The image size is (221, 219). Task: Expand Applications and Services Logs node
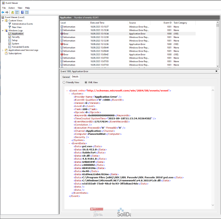point(3,50)
